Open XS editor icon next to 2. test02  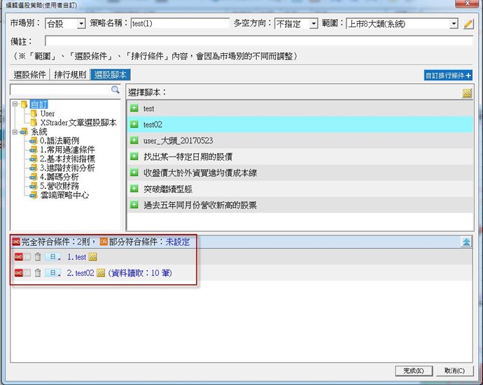101,273
